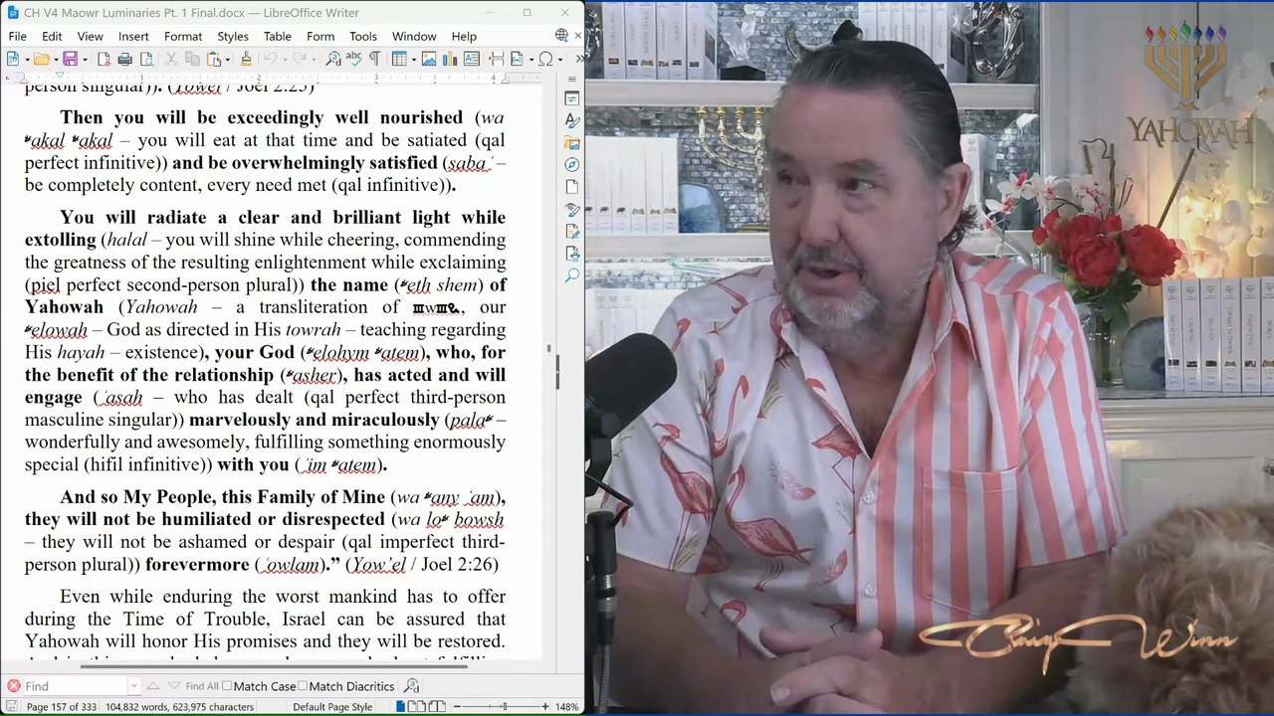
Task: Switch to multiple-page view layout
Action: (417, 707)
